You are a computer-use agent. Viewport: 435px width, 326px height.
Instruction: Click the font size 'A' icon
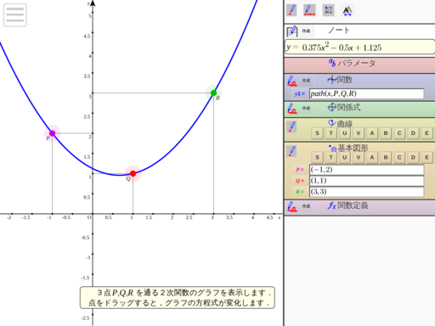(347, 11)
